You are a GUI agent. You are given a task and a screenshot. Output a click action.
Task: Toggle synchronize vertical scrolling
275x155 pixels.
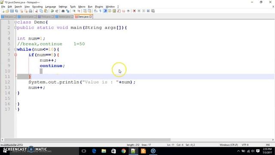point(85,11)
